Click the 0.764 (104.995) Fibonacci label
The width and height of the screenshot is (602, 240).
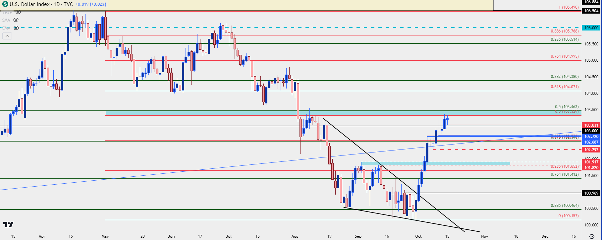click(565, 56)
